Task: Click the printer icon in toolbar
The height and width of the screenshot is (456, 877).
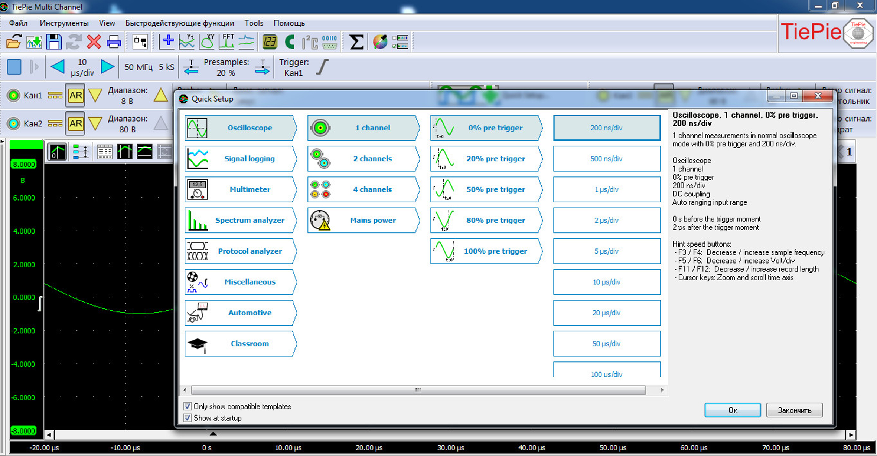Action: click(114, 42)
